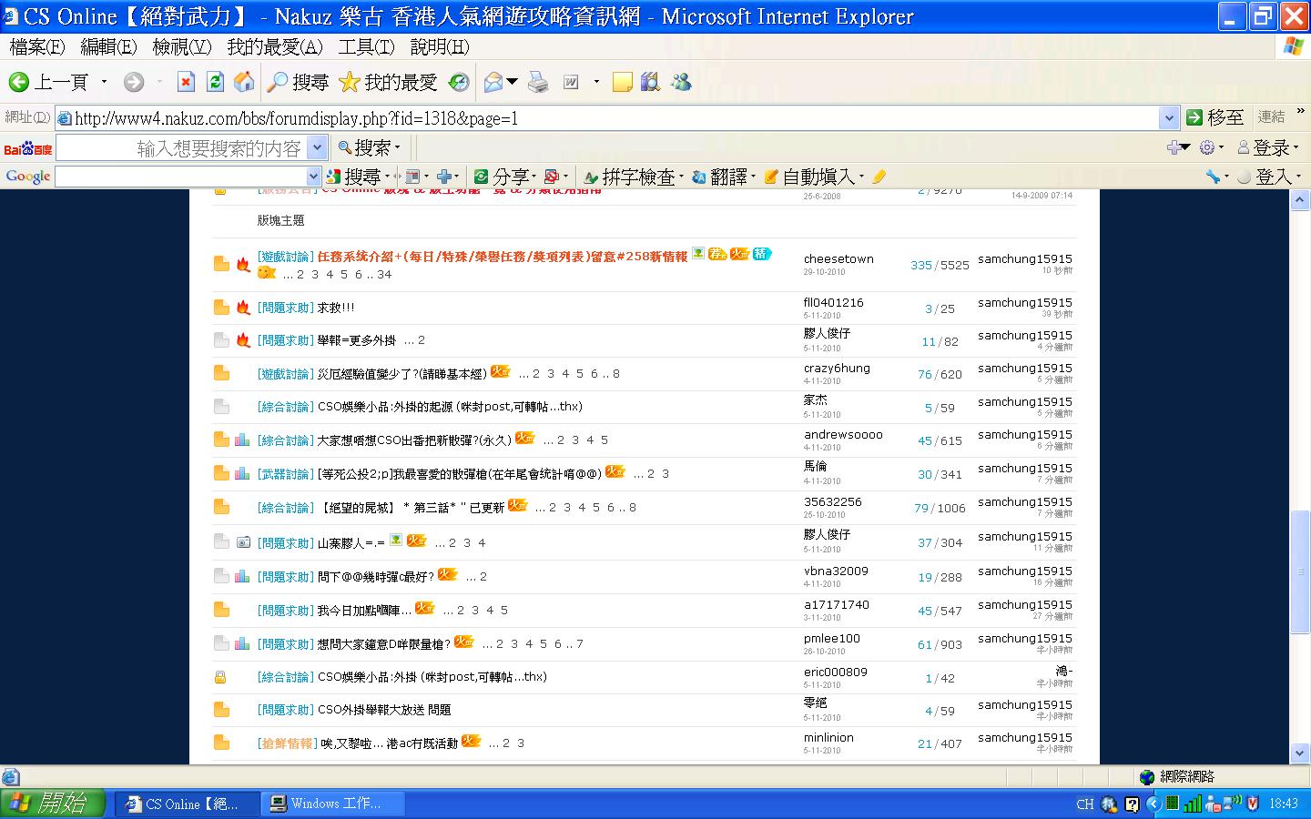Viewport: 1311px width, 819px height.
Task: Open the 工具(T) menu
Action: pyautogui.click(x=366, y=47)
